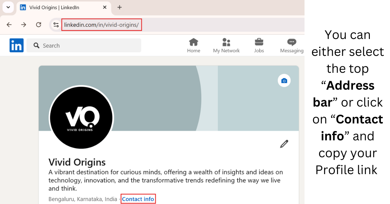This screenshot has width=390, height=204.
Task: Open the Contact info link
Action: (x=138, y=199)
